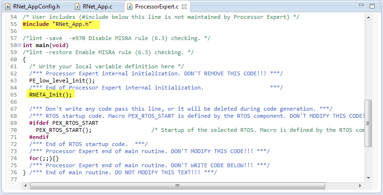Click the highlighted #include "RNet_App.h" line
This screenshot has height=195, width=383.
(x=56, y=24)
